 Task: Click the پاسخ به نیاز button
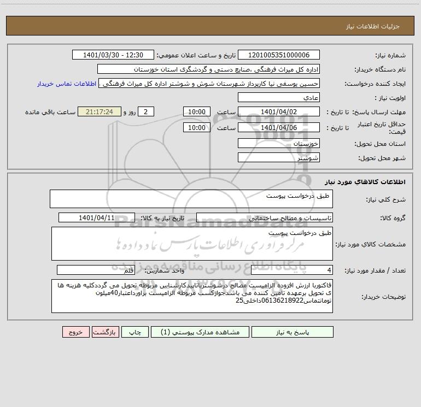(x=293, y=332)
